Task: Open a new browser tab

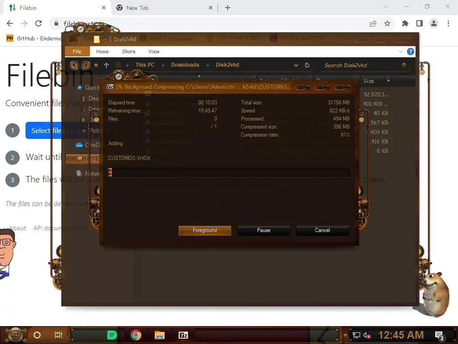Action: pyautogui.click(x=228, y=8)
